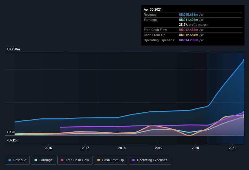The height and width of the screenshot is (170, 249).
Task: Click the UK£50m y-axis label
Action: (14, 49)
